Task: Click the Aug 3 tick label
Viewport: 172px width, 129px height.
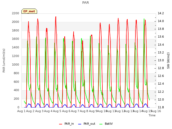Action: point(39,111)
